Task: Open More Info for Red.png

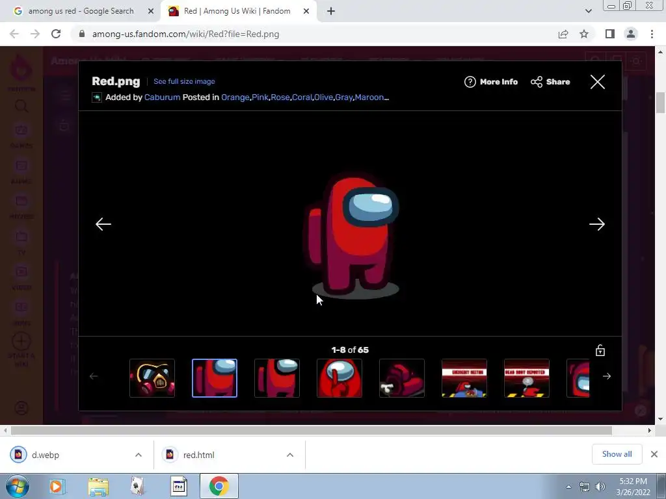Action: [491, 82]
